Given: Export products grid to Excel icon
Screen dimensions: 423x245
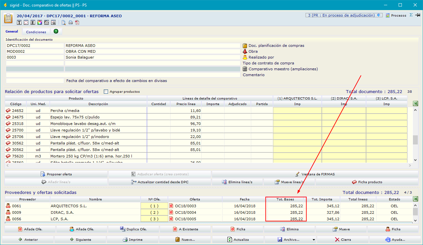Looking at the screenshot, I should [416, 103].
